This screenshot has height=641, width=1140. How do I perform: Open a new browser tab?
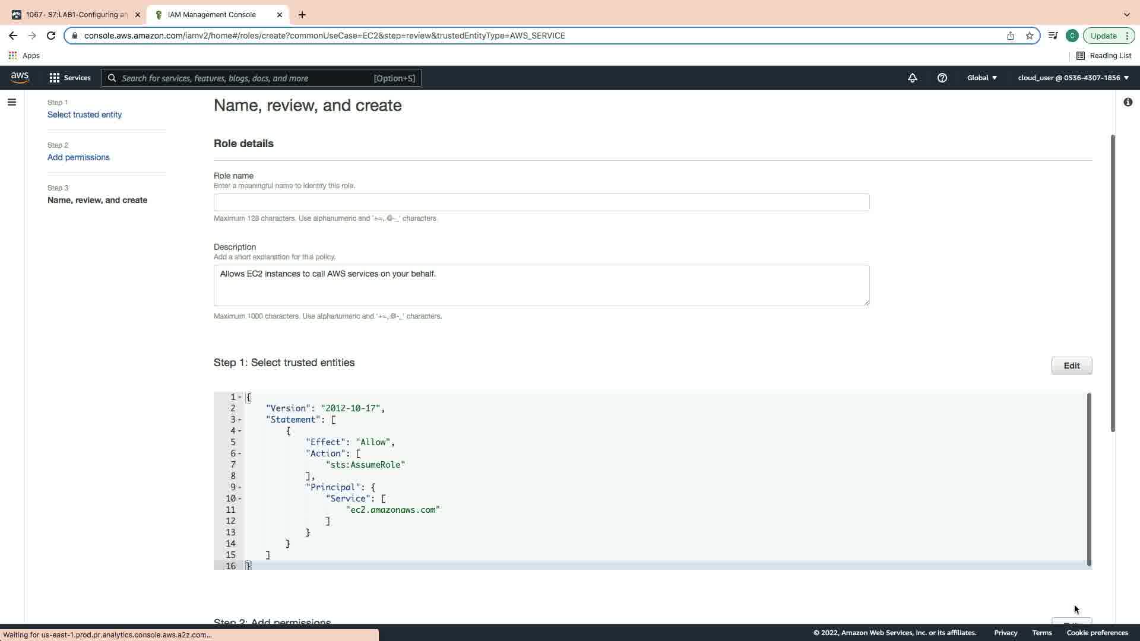coord(302,15)
